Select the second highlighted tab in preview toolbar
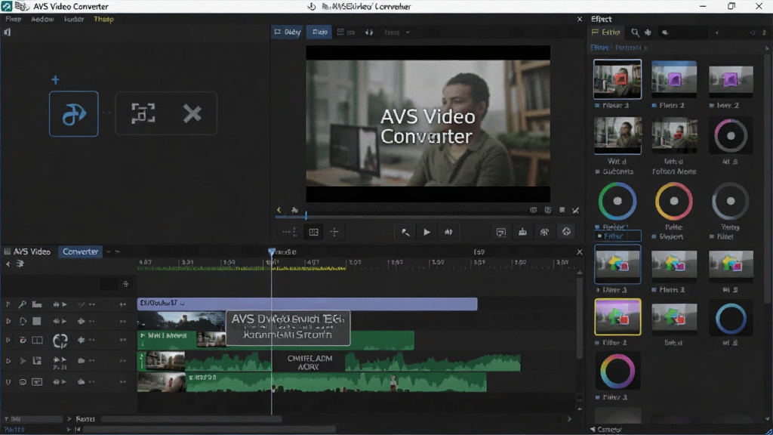Viewport: 773px width, 435px height. [x=319, y=32]
